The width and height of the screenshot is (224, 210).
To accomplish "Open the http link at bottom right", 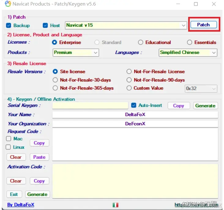I will 196,205.
